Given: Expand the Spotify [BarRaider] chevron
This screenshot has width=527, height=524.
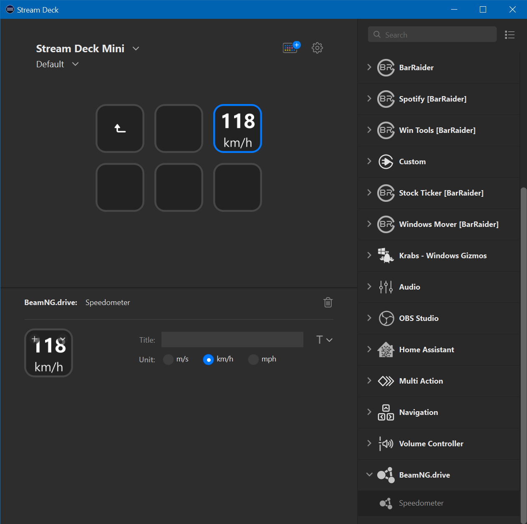Looking at the screenshot, I should [369, 99].
